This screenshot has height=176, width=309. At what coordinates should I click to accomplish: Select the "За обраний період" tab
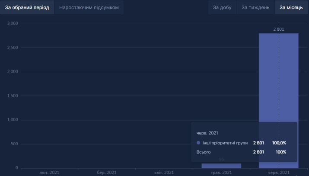27,8
